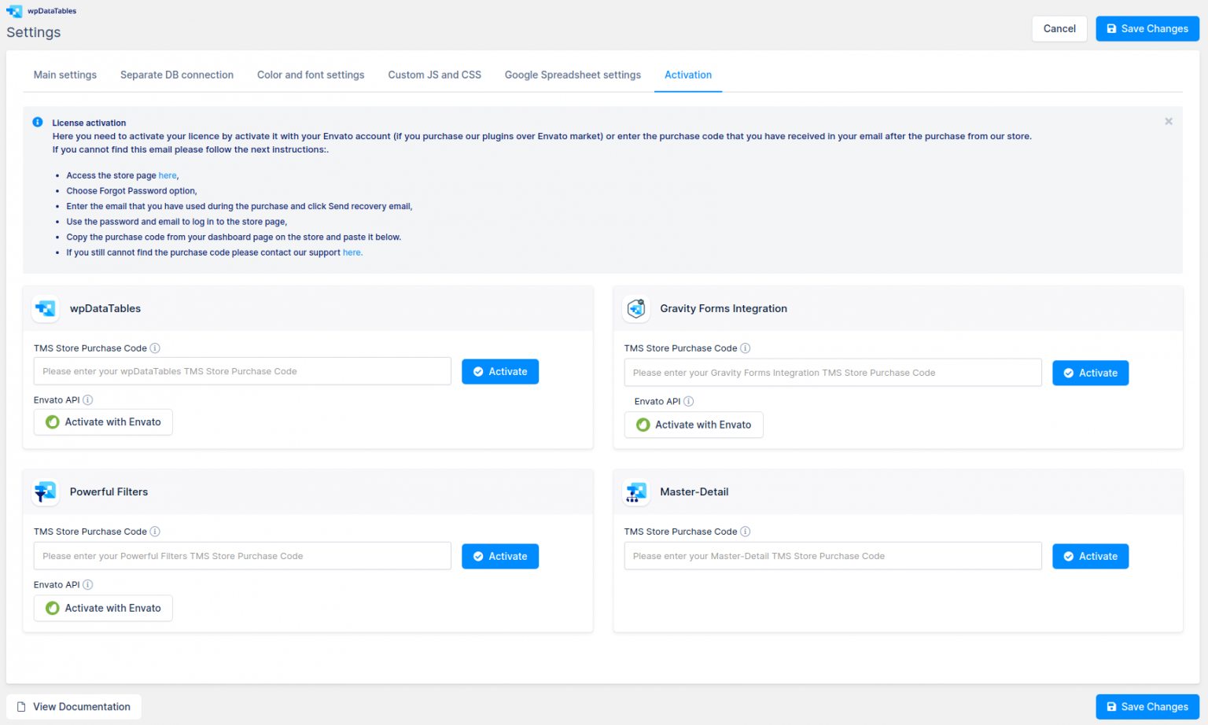1208x725 pixels.
Task: Open the store page via the here link
Action: point(168,175)
